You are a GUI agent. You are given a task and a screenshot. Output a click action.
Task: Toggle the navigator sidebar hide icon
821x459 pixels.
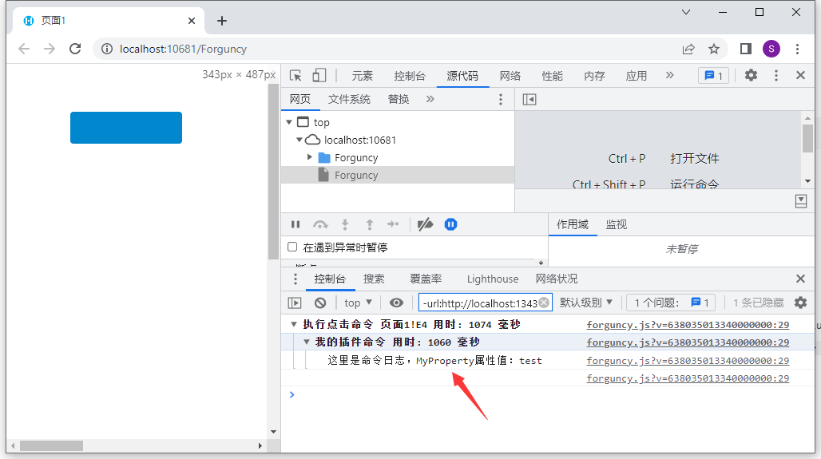click(x=529, y=100)
